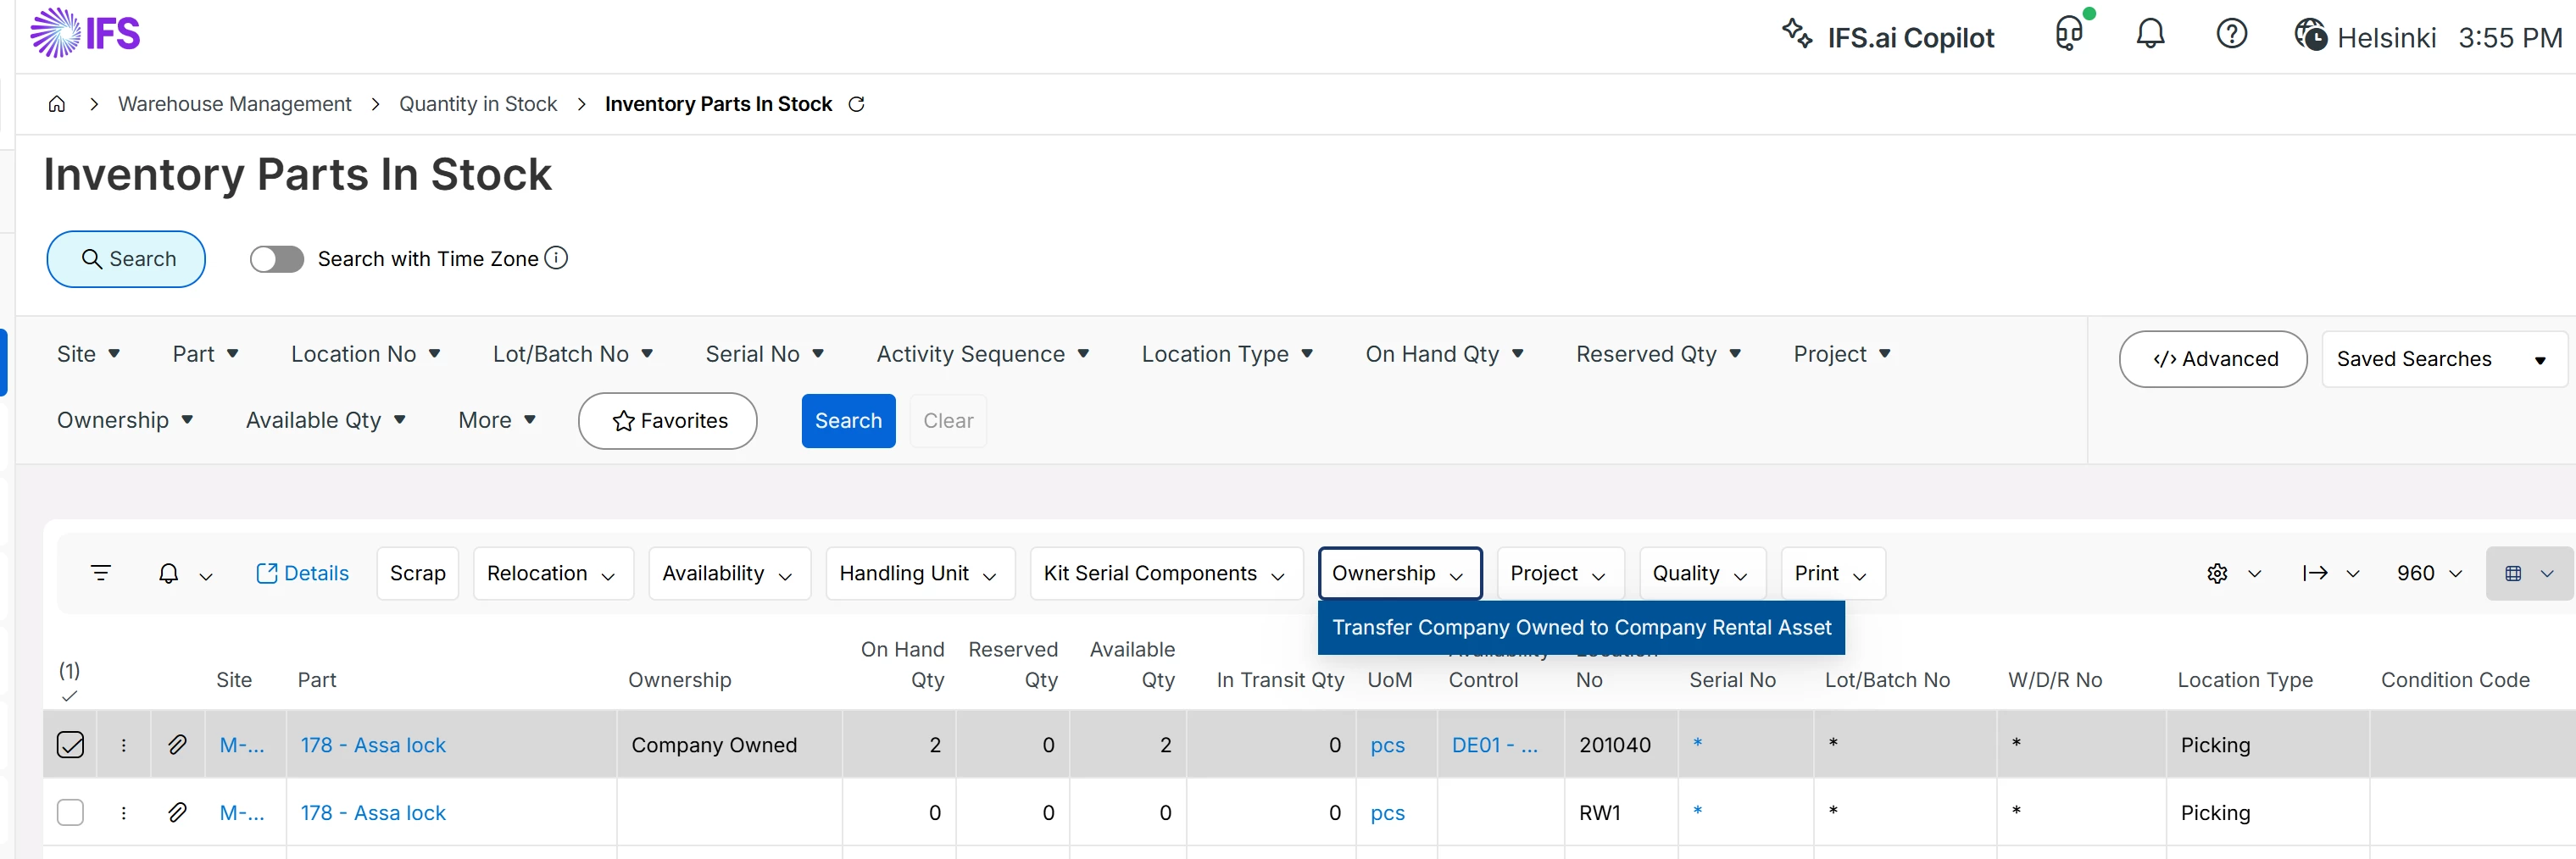Open the help question mark icon
2576x859 pixels.
click(2231, 35)
